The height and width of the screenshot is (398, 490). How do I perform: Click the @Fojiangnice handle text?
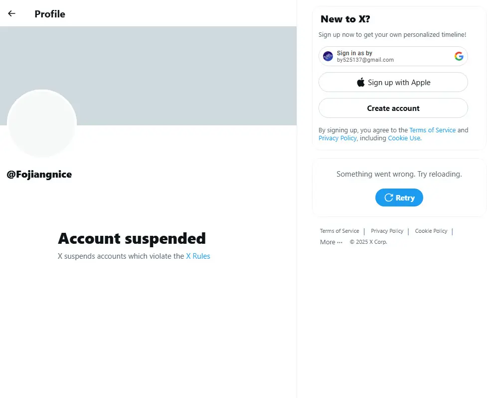click(39, 174)
